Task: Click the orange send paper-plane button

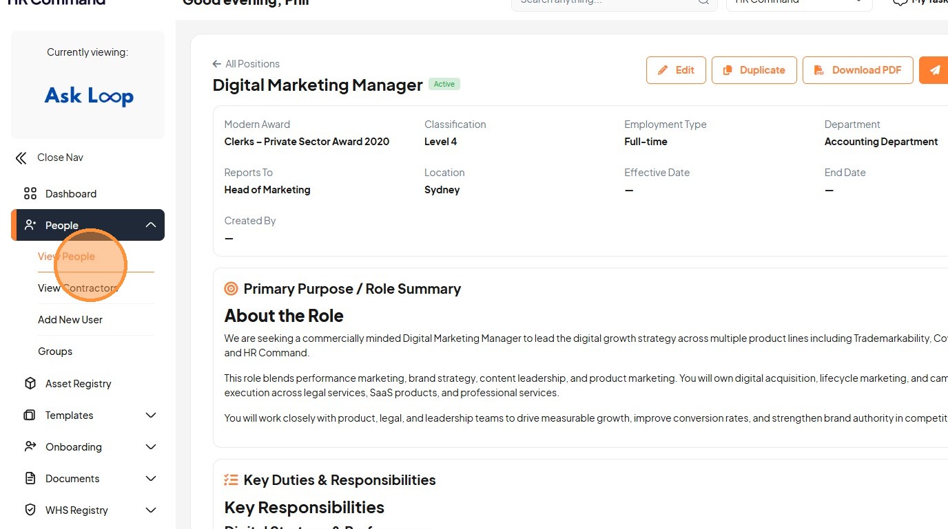Action: tap(934, 70)
